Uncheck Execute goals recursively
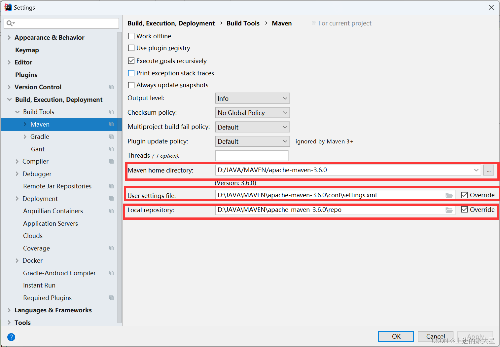The height and width of the screenshot is (347, 500). click(131, 61)
